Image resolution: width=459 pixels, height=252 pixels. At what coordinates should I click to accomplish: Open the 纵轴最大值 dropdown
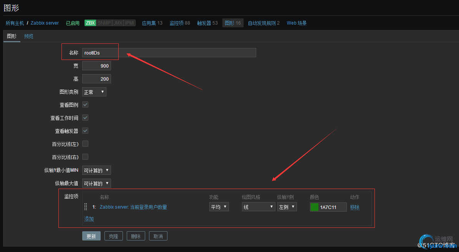(96, 183)
